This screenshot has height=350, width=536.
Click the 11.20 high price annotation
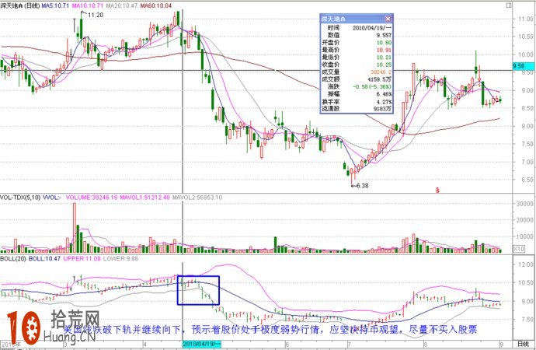[x=96, y=15]
